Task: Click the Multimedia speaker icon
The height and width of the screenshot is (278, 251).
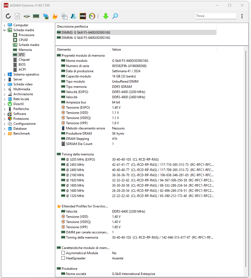Action: pos(10,89)
